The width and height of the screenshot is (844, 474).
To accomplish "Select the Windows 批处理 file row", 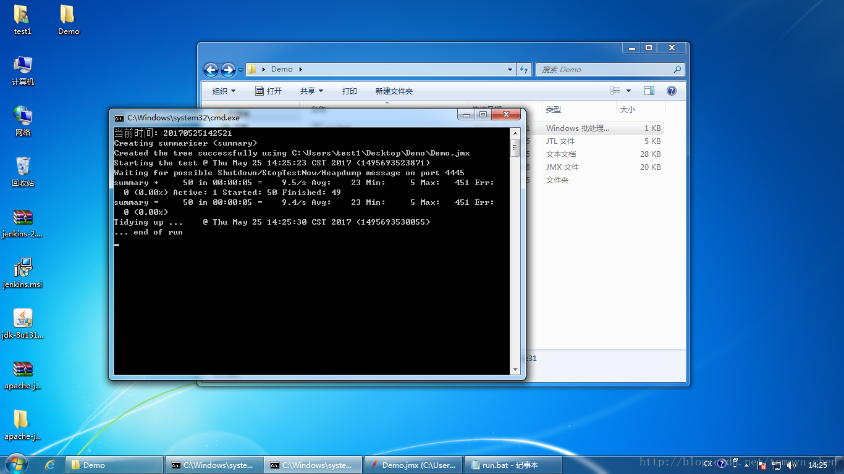I will [x=595, y=128].
